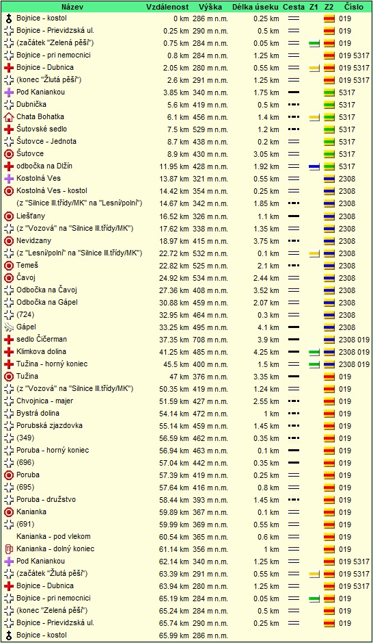
Task: Click the blue Z1 marker in odbočka na Dlžín row
Action: tap(314, 167)
